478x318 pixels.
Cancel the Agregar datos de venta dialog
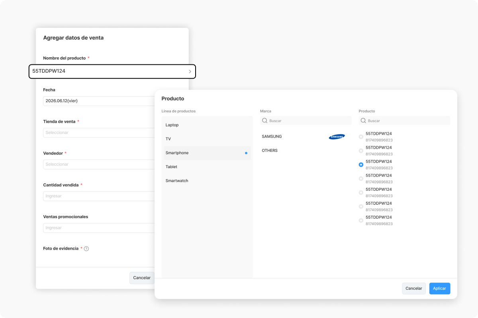[142, 278]
